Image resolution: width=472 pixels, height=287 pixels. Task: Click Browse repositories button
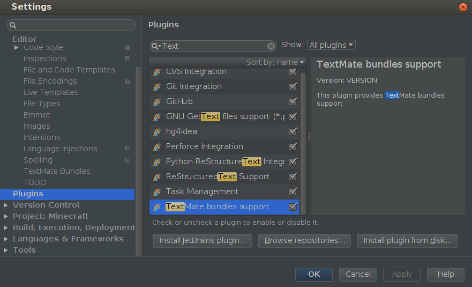[305, 240]
